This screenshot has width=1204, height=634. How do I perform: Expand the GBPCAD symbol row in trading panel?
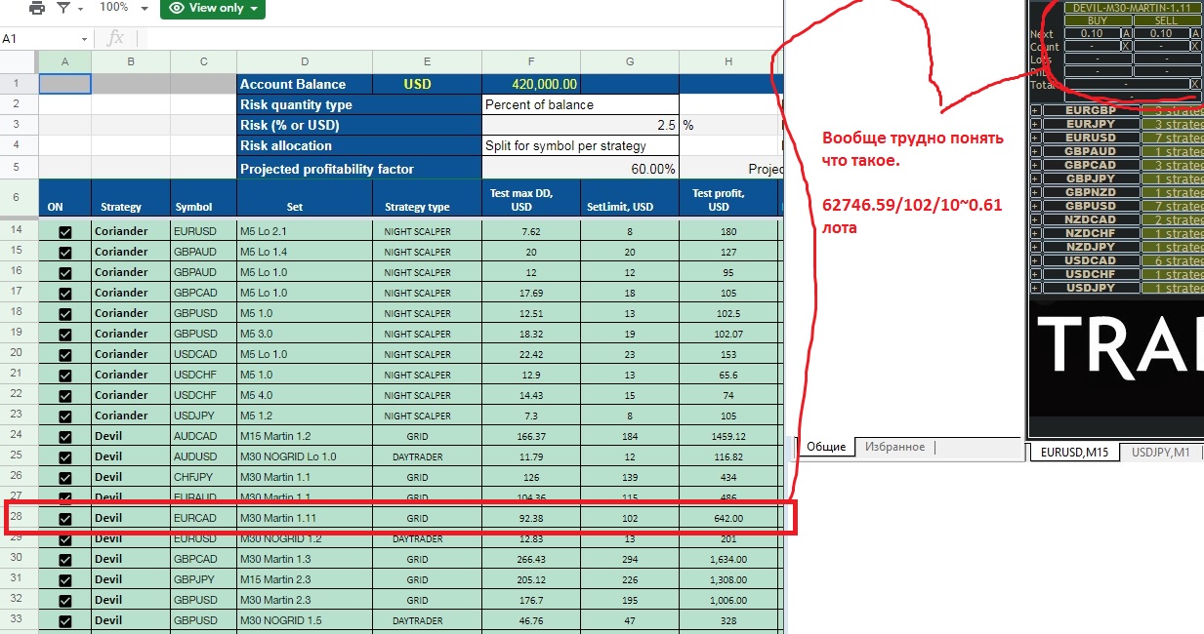[1035, 165]
